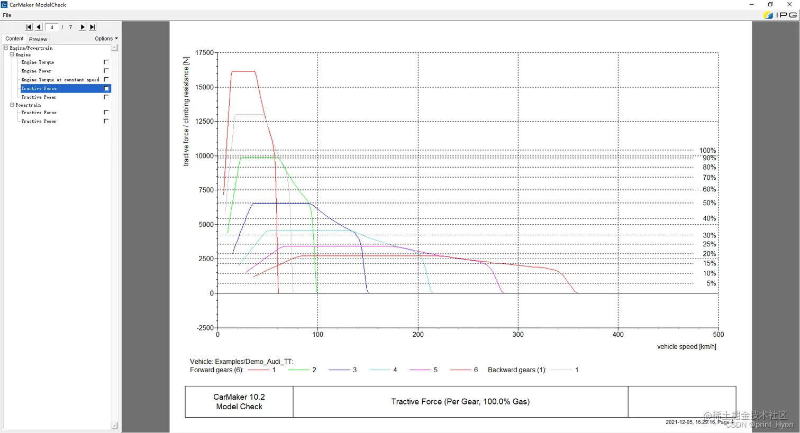Collapse the Engine/Powertrain tree node
The image size is (800, 433).
tap(6, 48)
